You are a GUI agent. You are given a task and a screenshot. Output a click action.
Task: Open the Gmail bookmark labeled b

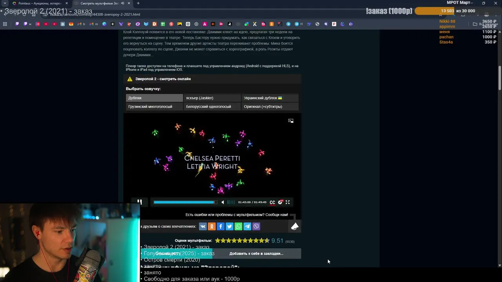coord(81,24)
